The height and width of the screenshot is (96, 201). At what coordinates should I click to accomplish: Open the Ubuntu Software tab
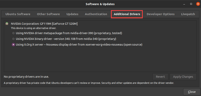pyautogui.click(x=18, y=14)
